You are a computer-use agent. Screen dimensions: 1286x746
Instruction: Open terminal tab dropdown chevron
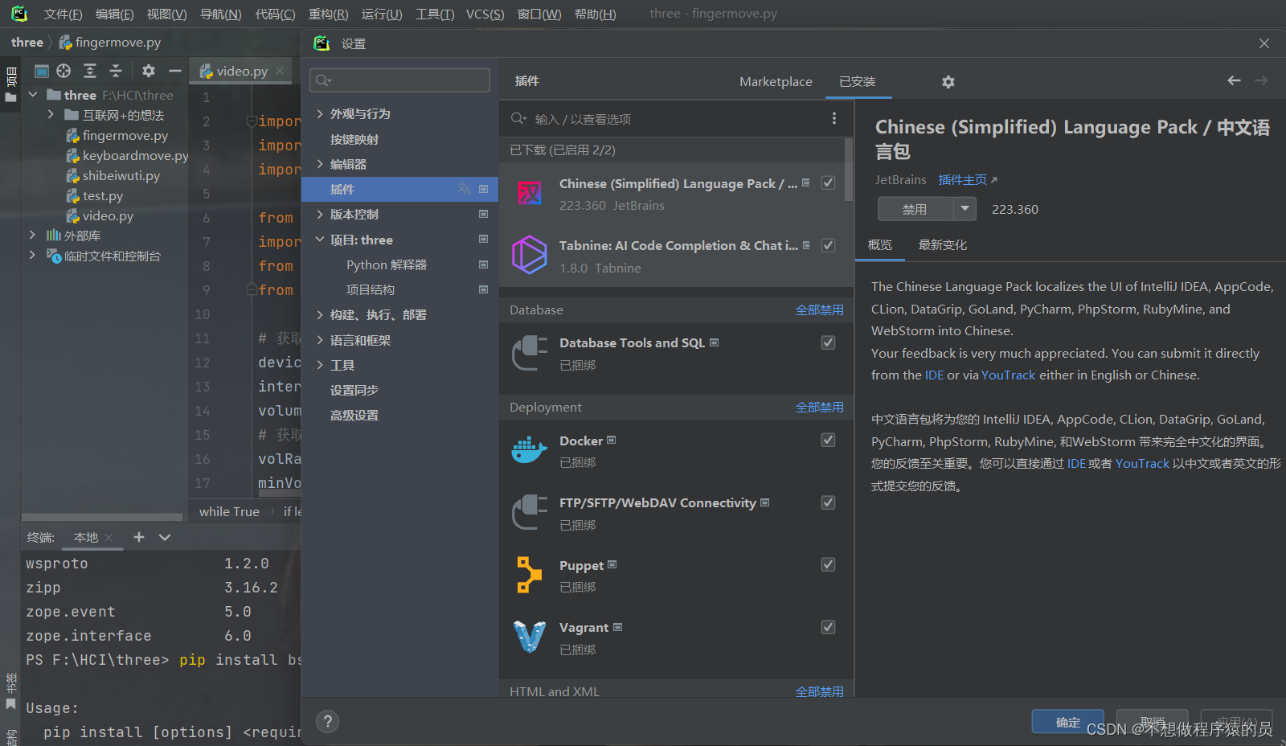point(165,537)
